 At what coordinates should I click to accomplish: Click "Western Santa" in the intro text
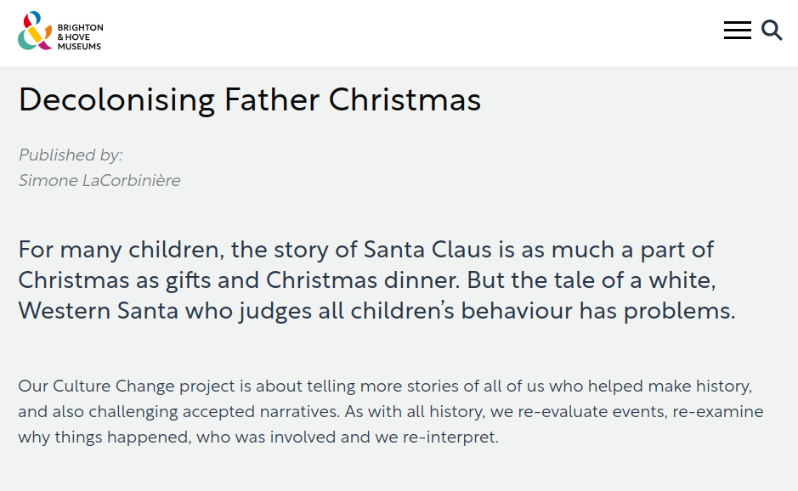pos(99,310)
